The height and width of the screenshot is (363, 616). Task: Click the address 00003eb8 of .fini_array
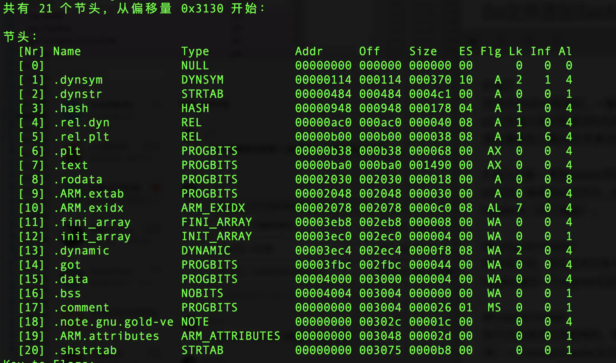(x=323, y=222)
